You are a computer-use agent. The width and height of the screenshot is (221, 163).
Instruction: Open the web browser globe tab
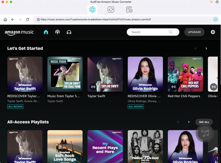pyautogui.click(x=92, y=10)
